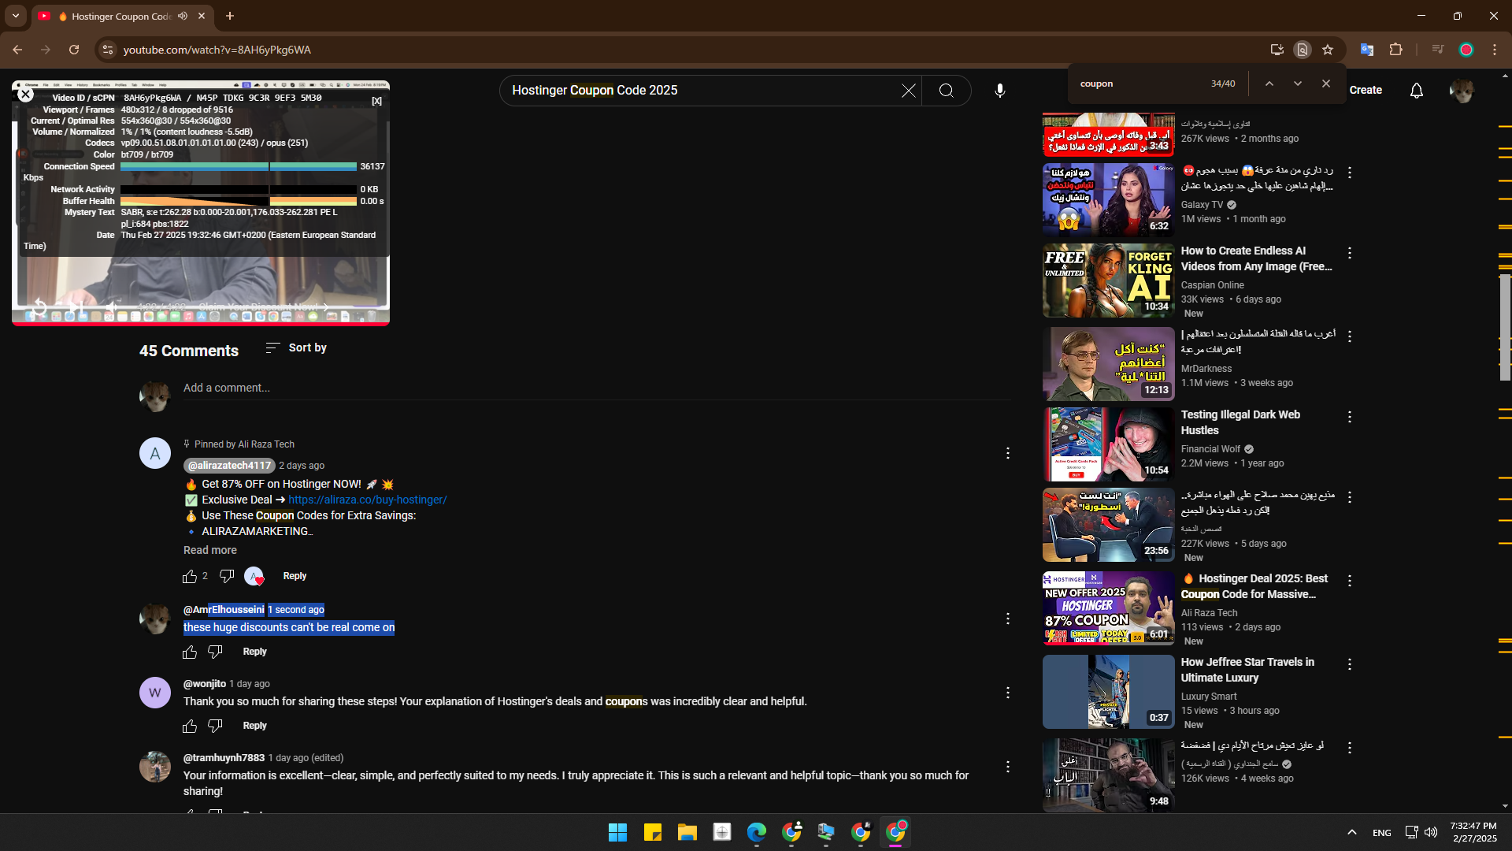
Task: Like the AmrElhousseini comment
Action: (x=190, y=652)
